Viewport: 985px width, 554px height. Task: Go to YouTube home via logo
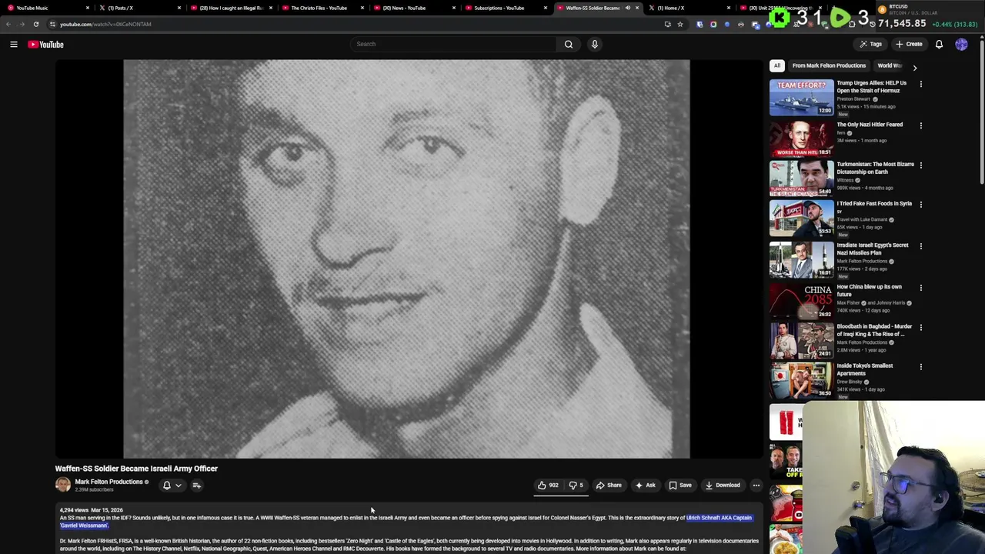[x=46, y=45]
